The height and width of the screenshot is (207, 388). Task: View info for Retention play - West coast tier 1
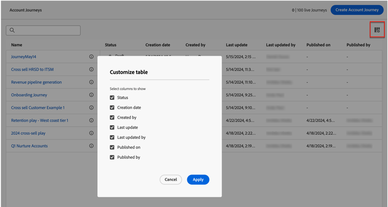coord(92,121)
